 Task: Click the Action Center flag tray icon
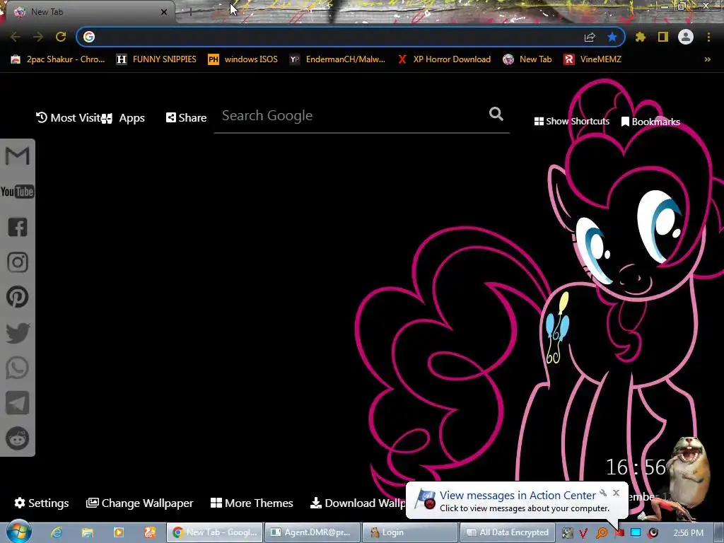coord(619,533)
